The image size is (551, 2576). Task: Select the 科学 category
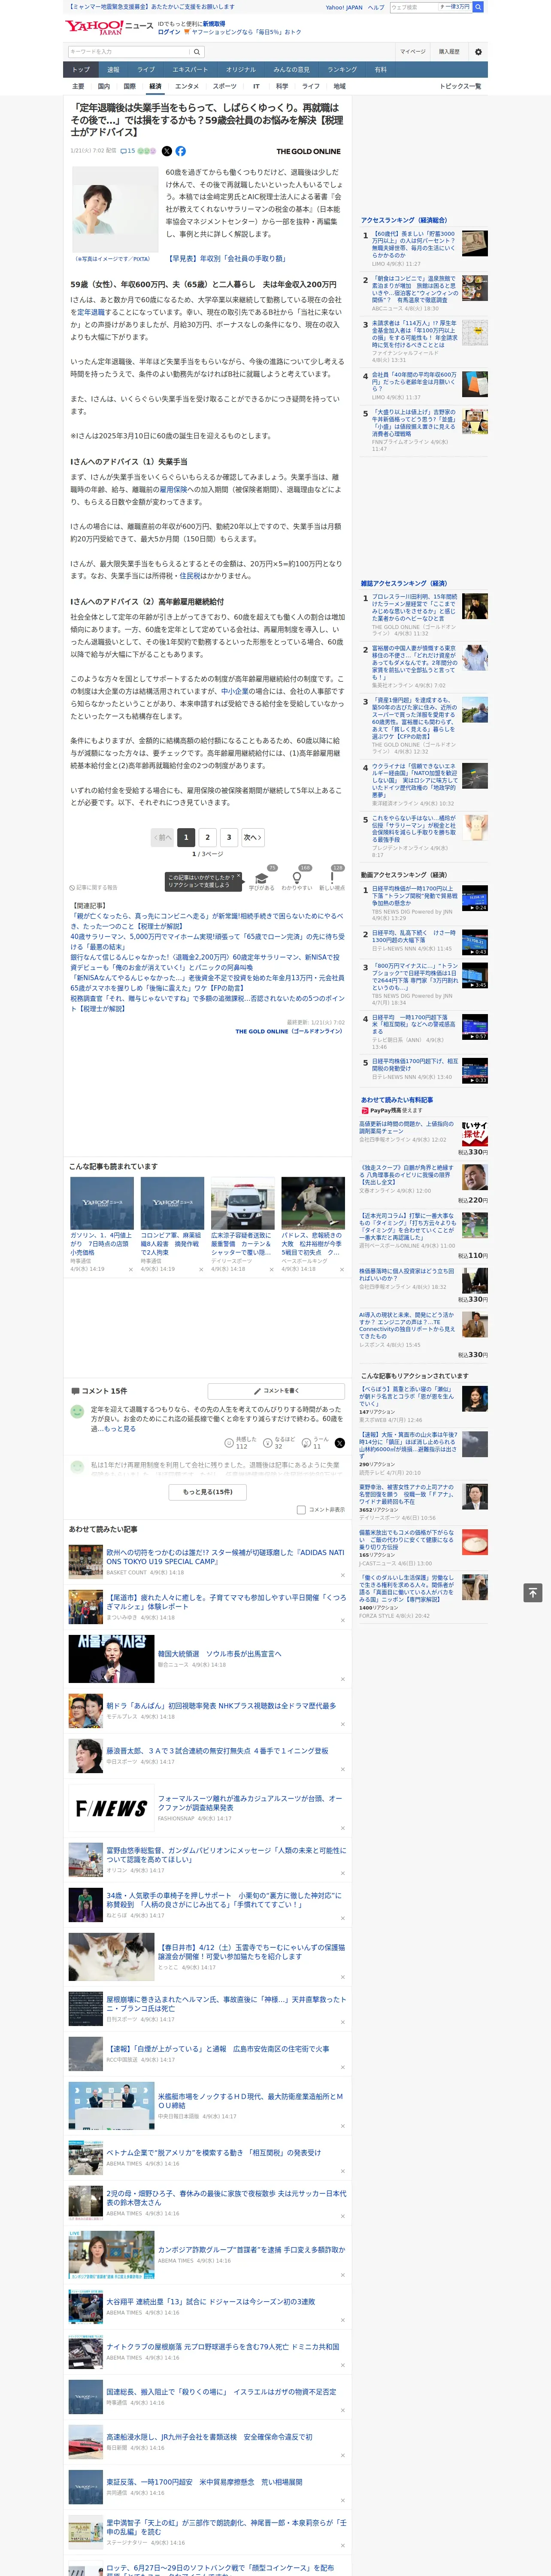[282, 86]
